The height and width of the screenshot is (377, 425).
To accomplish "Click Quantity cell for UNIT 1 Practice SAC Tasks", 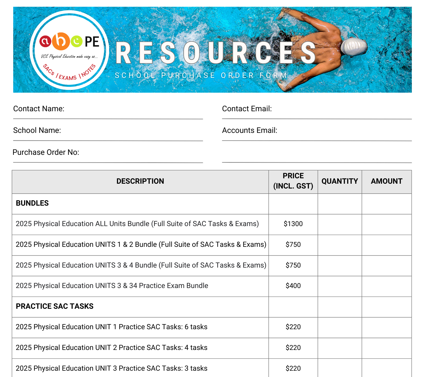I will pos(340,327).
